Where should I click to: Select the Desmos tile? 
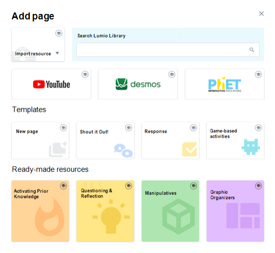[138, 84]
